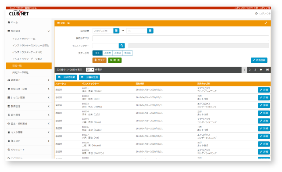Click the contract period cell in row 10002

(149, 97)
